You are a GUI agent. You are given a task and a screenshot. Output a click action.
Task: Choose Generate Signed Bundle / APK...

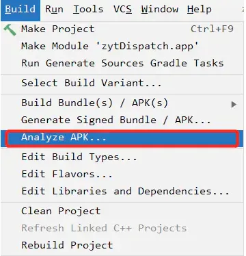(123, 120)
